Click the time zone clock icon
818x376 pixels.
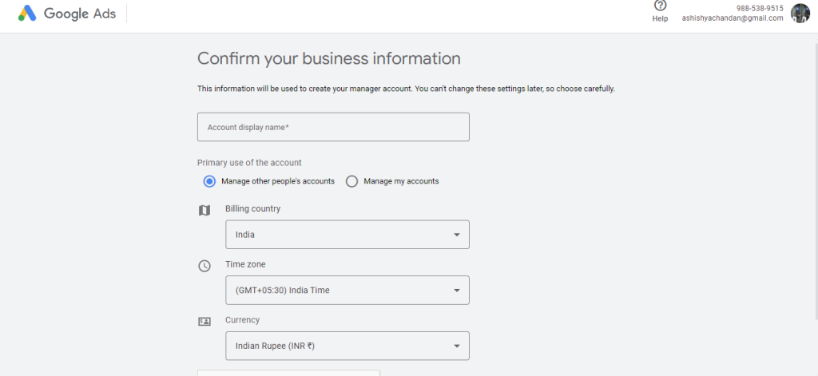click(x=204, y=266)
